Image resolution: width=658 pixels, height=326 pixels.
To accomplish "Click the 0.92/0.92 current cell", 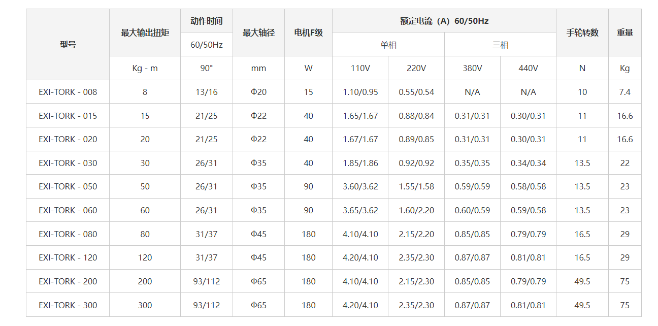I will (416, 163).
